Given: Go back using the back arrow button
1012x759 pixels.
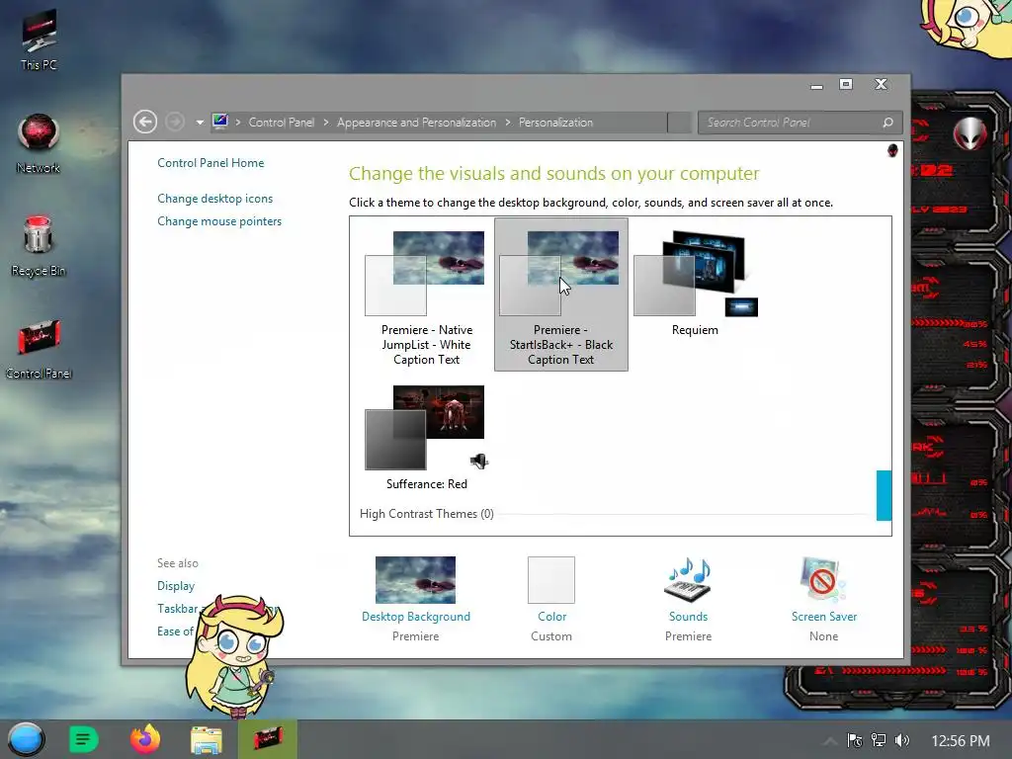Looking at the screenshot, I should (x=145, y=122).
